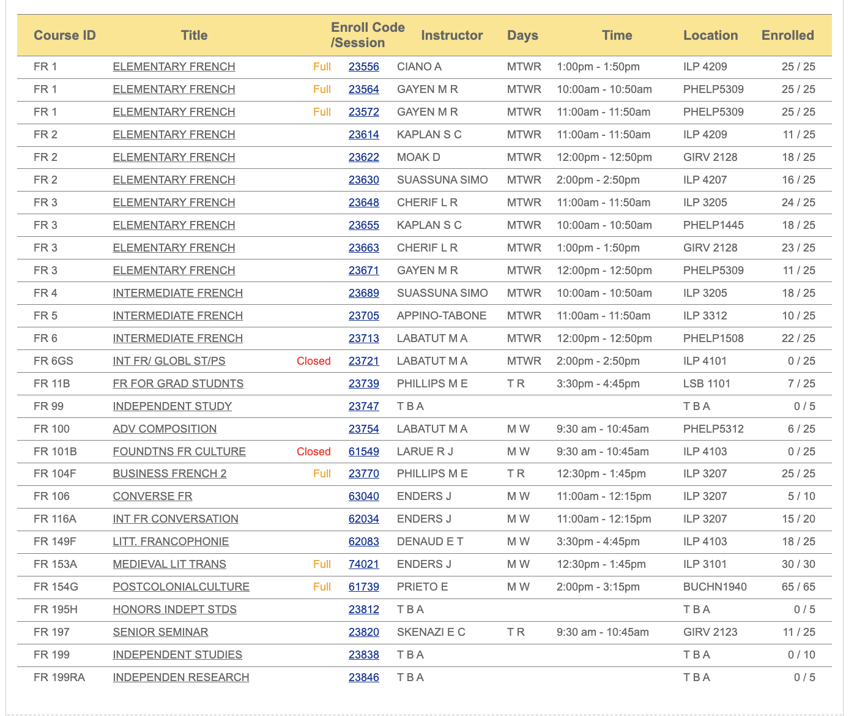The height and width of the screenshot is (716, 854).
Task: Open enroll code 23556 link
Action: point(363,67)
